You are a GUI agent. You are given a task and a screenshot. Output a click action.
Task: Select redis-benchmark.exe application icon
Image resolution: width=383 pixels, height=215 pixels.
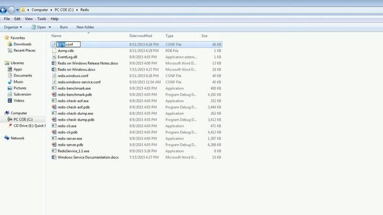coord(54,88)
